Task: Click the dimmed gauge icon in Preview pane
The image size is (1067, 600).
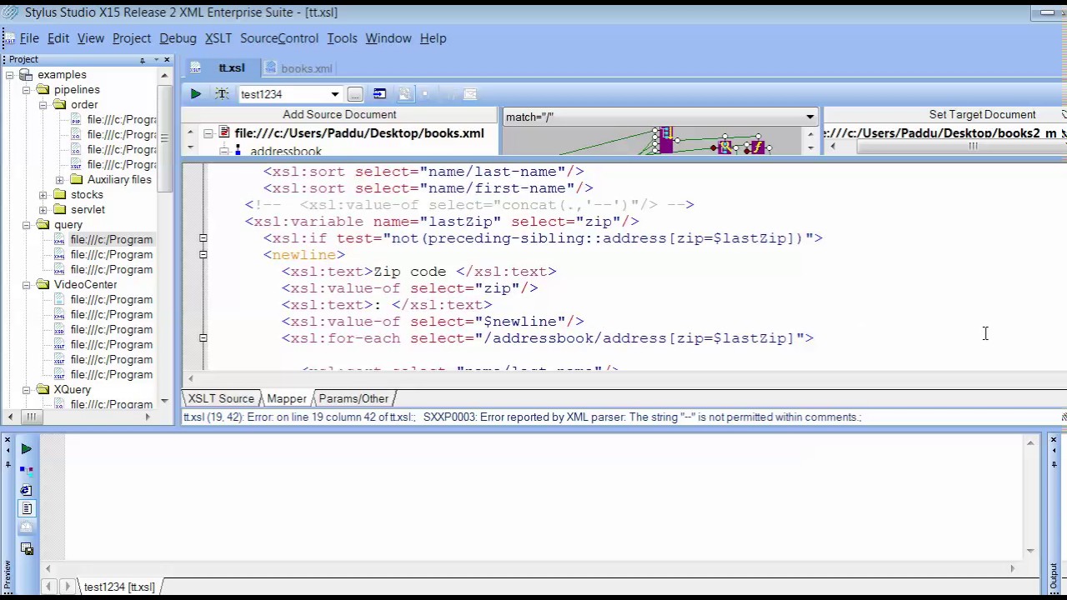Action: coord(26,528)
